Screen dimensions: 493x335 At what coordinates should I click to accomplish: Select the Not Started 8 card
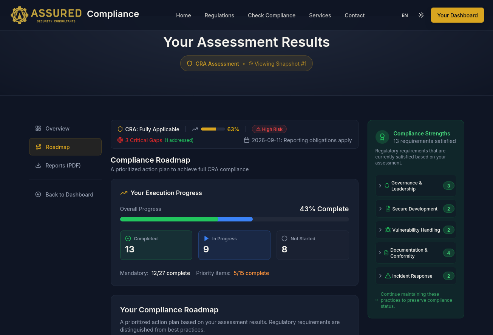point(312,245)
